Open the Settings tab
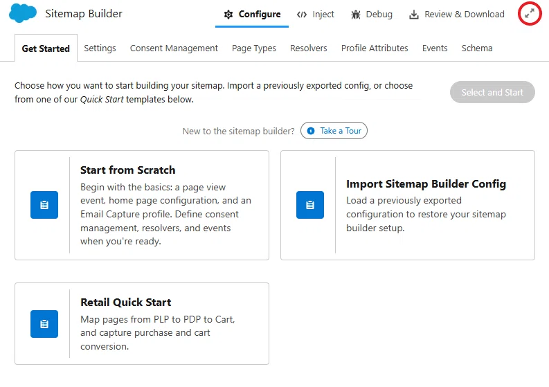This screenshot has height=387, width=549. point(100,48)
